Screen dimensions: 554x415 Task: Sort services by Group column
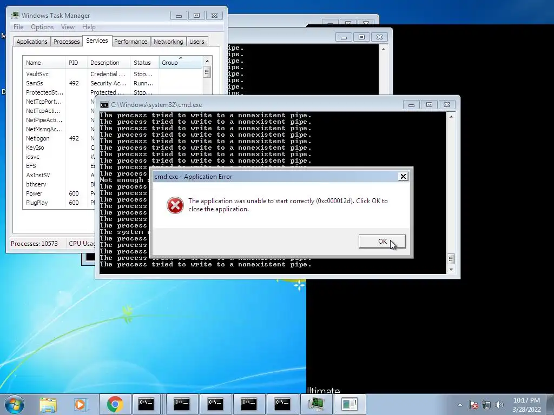point(181,63)
